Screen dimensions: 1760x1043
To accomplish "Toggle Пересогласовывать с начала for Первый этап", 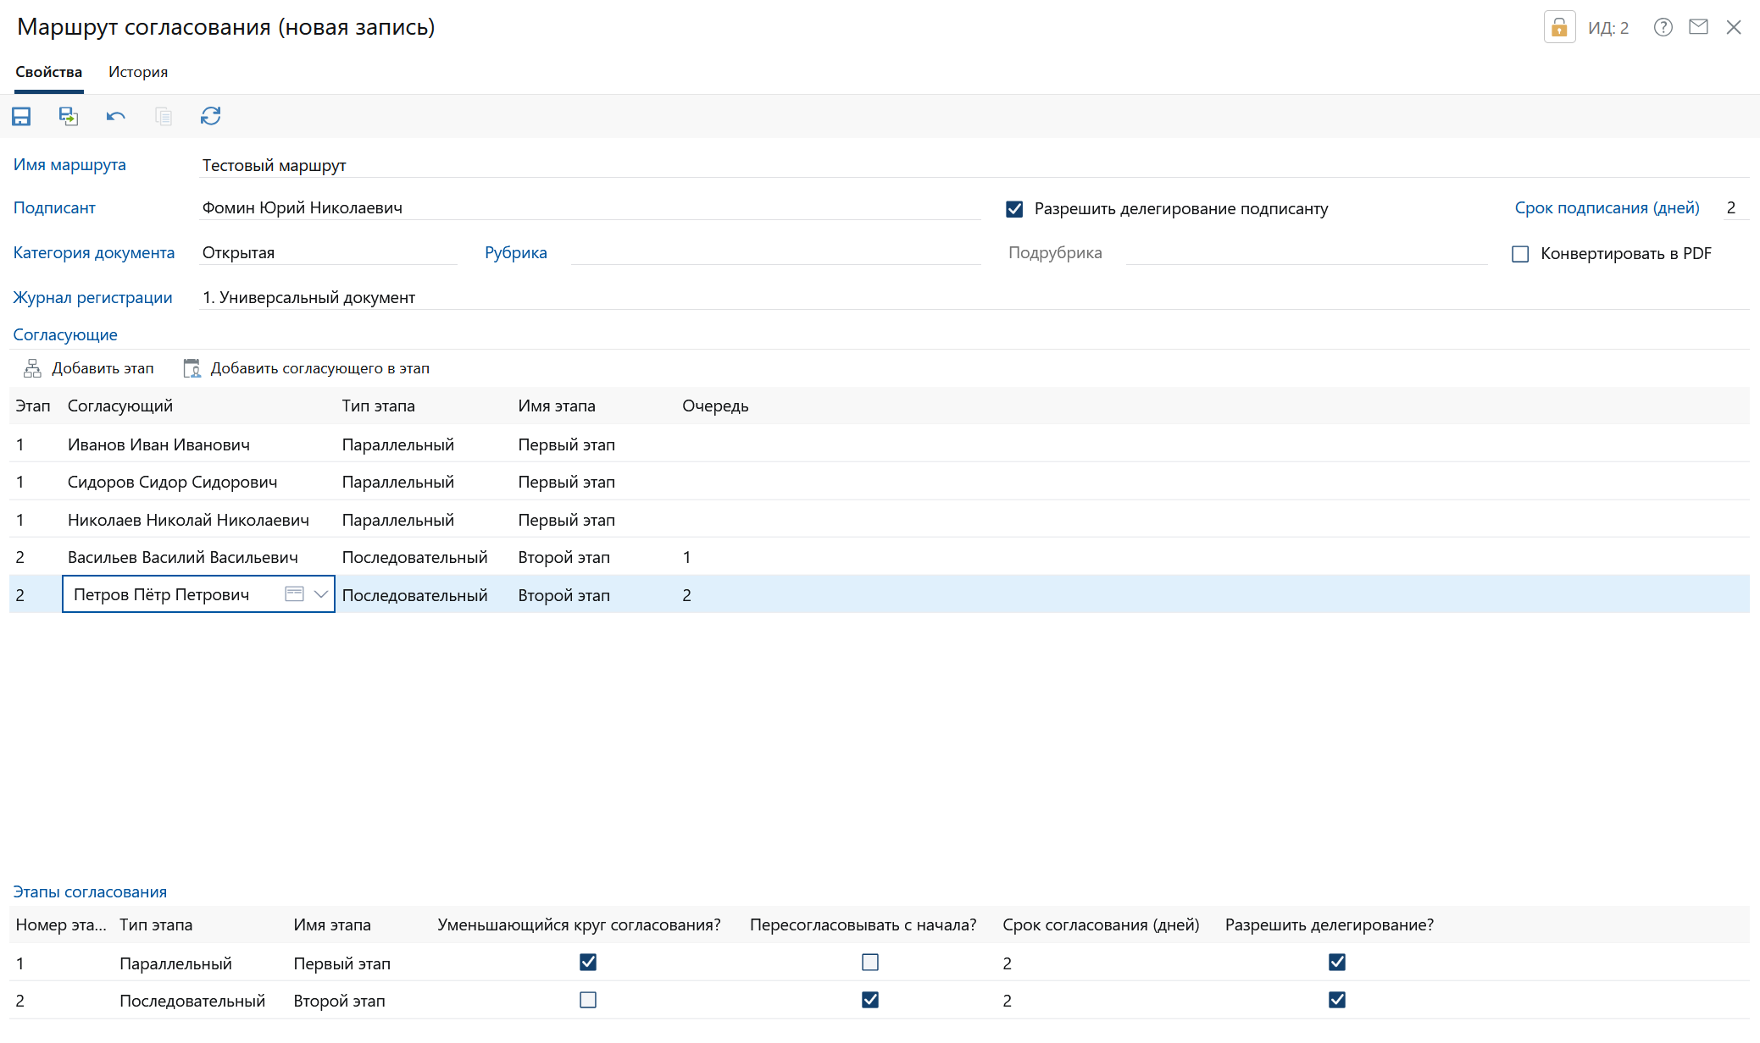I will pyautogui.click(x=870, y=963).
